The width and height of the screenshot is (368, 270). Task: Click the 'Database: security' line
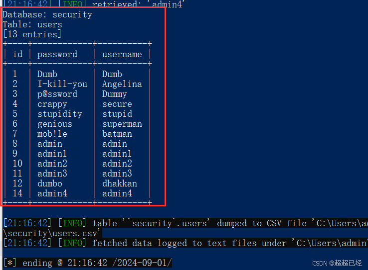point(47,15)
